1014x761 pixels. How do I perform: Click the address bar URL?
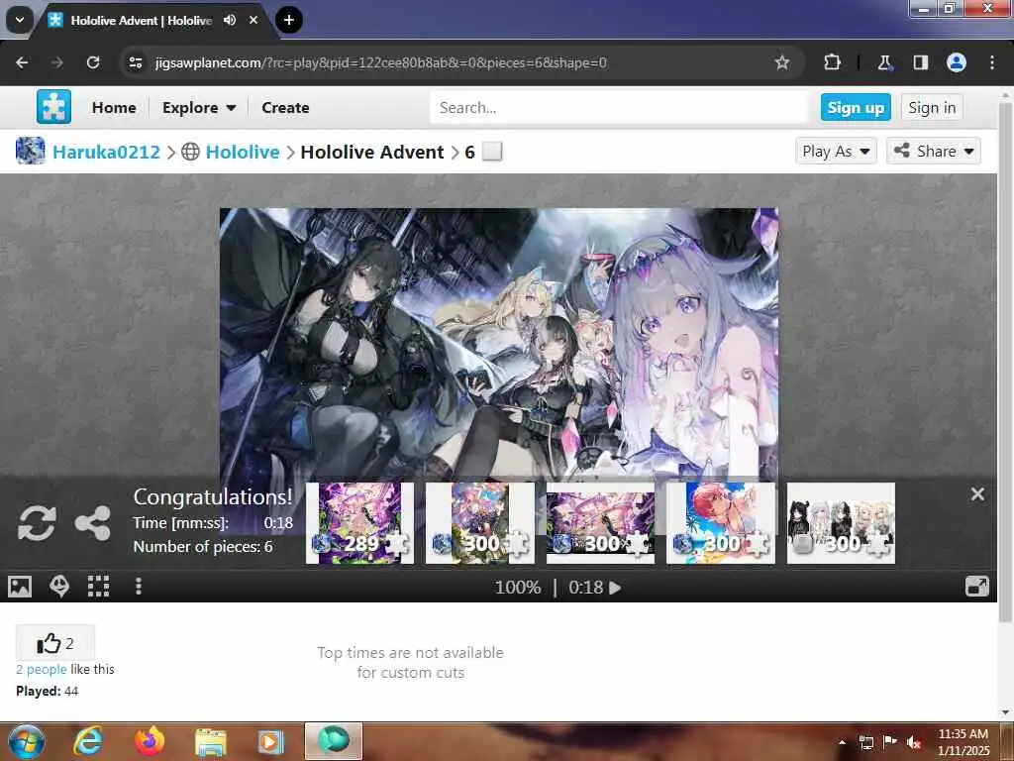click(x=381, y=62)
